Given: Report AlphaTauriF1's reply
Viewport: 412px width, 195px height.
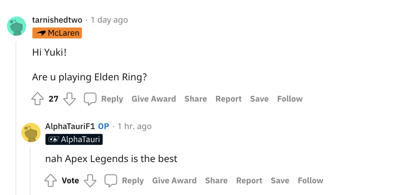Looking at the screenshot, I should (249, 181).
